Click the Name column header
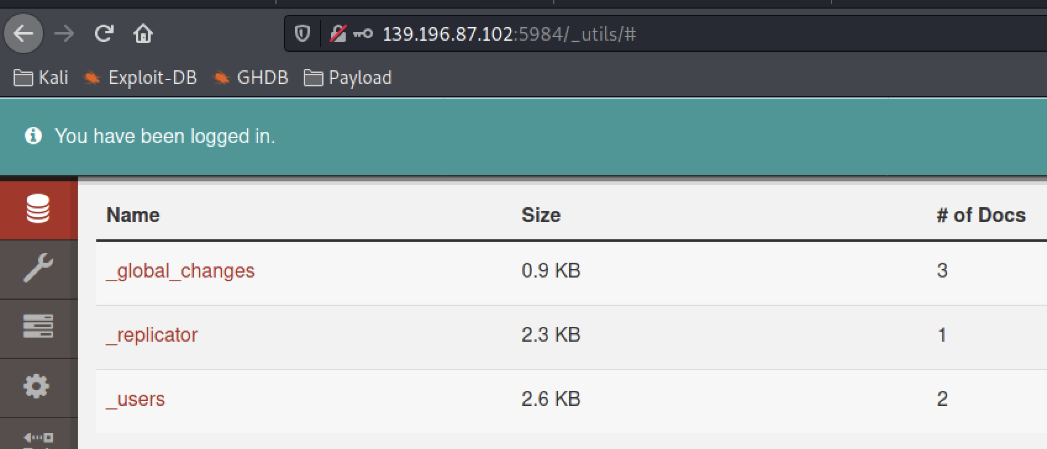The image size is (1047, 449). 133,215
